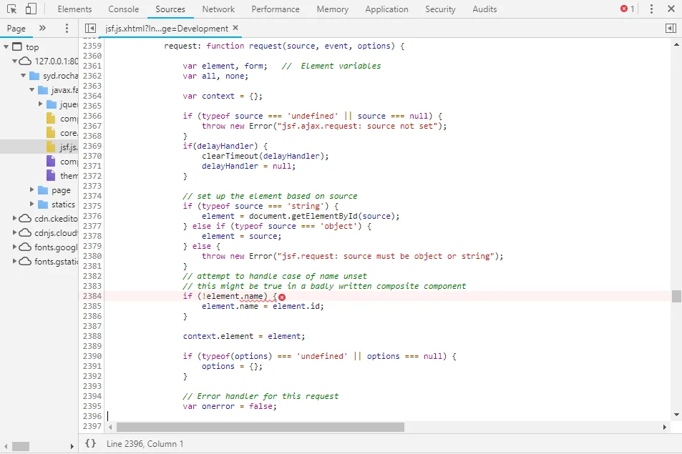Screen dimensions: 682x454
Task: Click the error marker on line 2384
Action: [x=282, y=297]
